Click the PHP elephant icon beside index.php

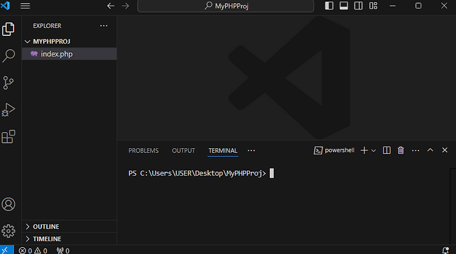coord(34,53)
